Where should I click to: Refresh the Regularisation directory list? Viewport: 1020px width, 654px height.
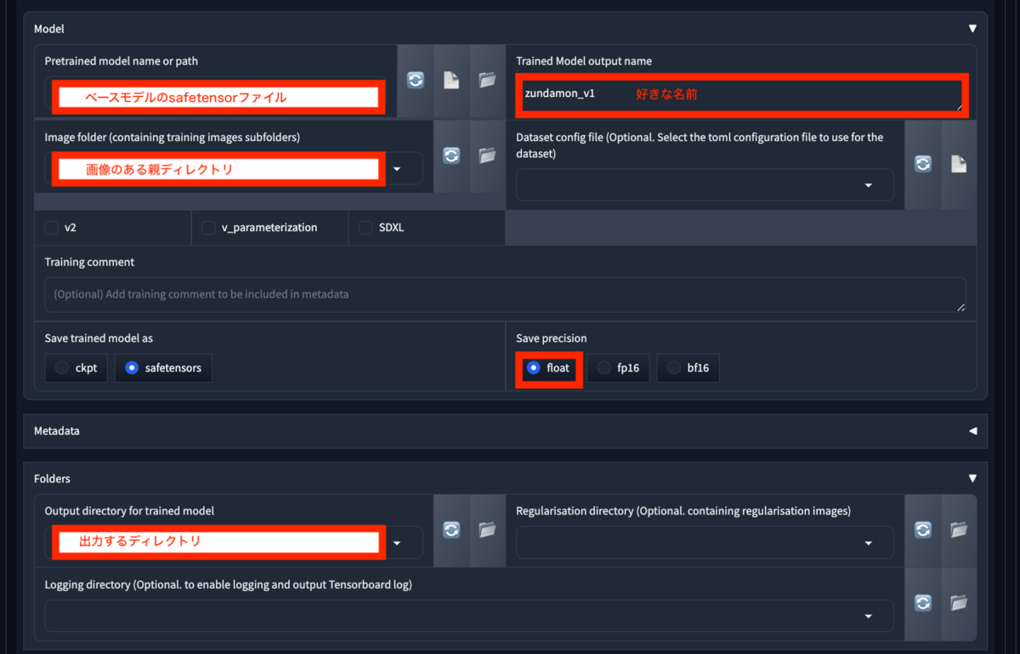pyautogui.click(x=923, y=530)
